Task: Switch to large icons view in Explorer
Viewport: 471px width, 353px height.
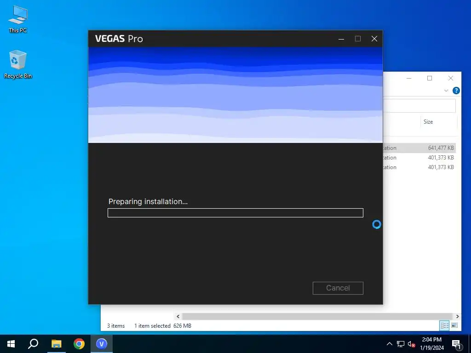Action: coord(454,326)
